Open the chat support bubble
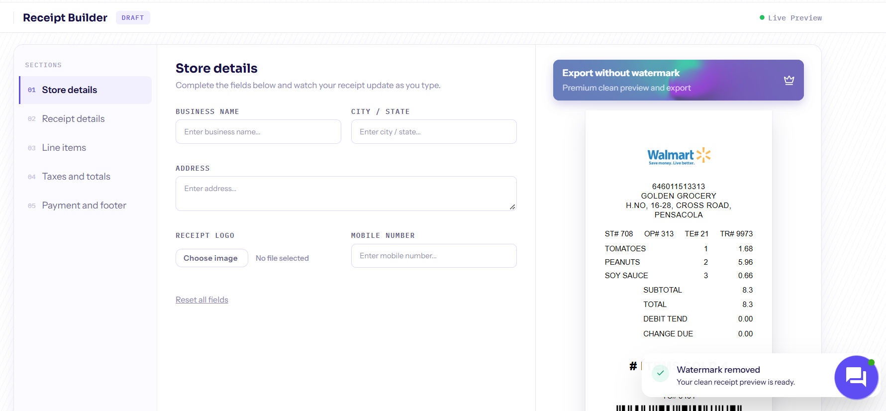 pyautogui.click(x=856, y=377)
